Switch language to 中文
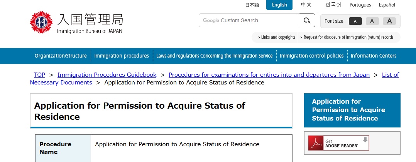 pyautogui.click(x=306, y=5)
